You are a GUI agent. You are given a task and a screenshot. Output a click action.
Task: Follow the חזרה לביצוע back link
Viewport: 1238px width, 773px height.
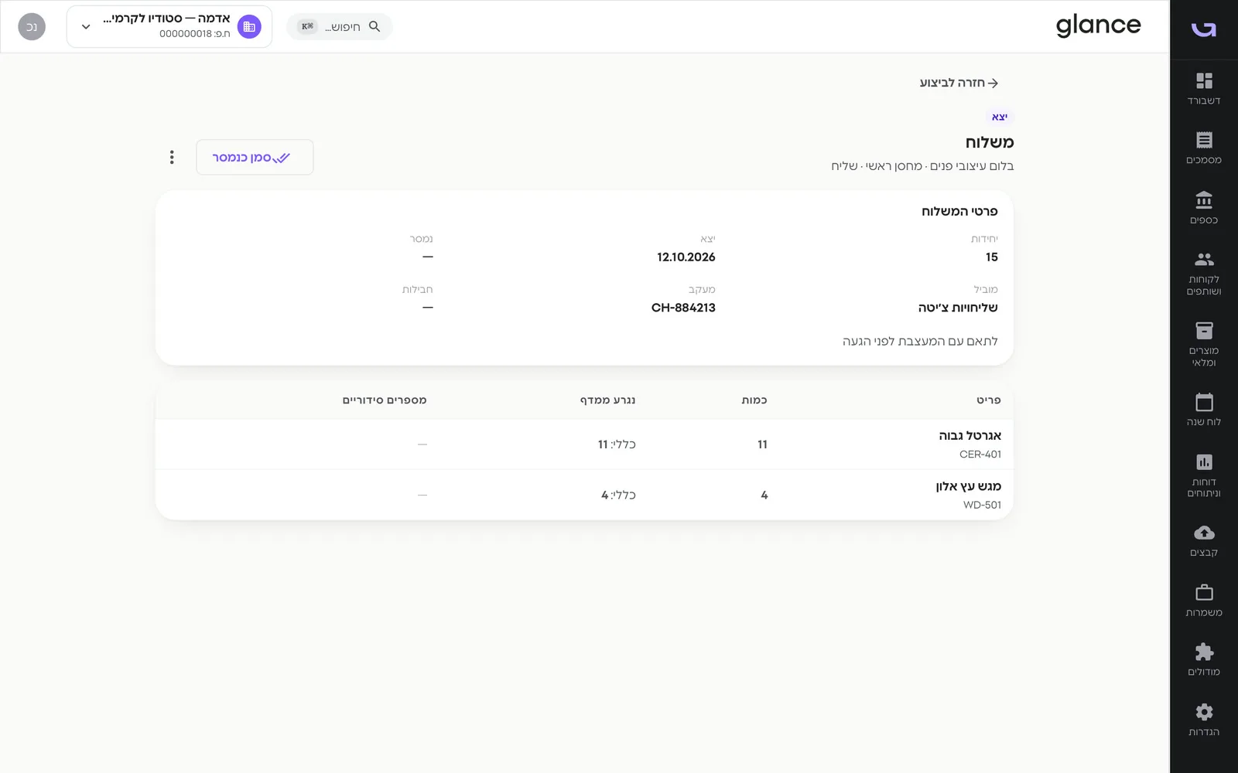click(959, 83)
